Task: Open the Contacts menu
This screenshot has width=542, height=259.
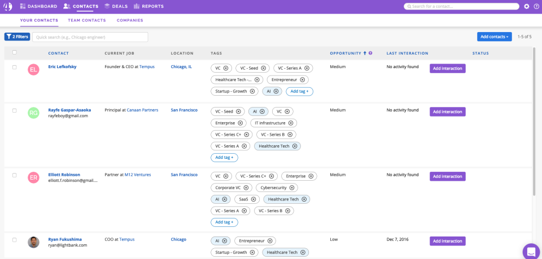Action: (x=81, y=6)
